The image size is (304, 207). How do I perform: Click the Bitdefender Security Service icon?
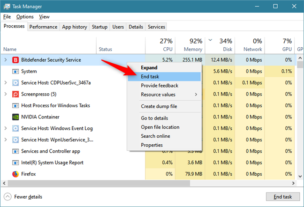tap(15, 60)
